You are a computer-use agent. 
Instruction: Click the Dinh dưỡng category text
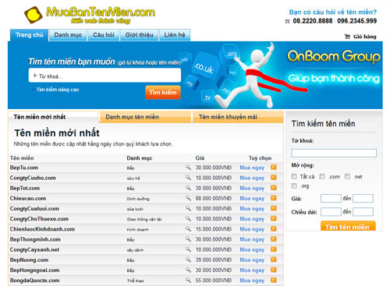click(x=138, y=199)
